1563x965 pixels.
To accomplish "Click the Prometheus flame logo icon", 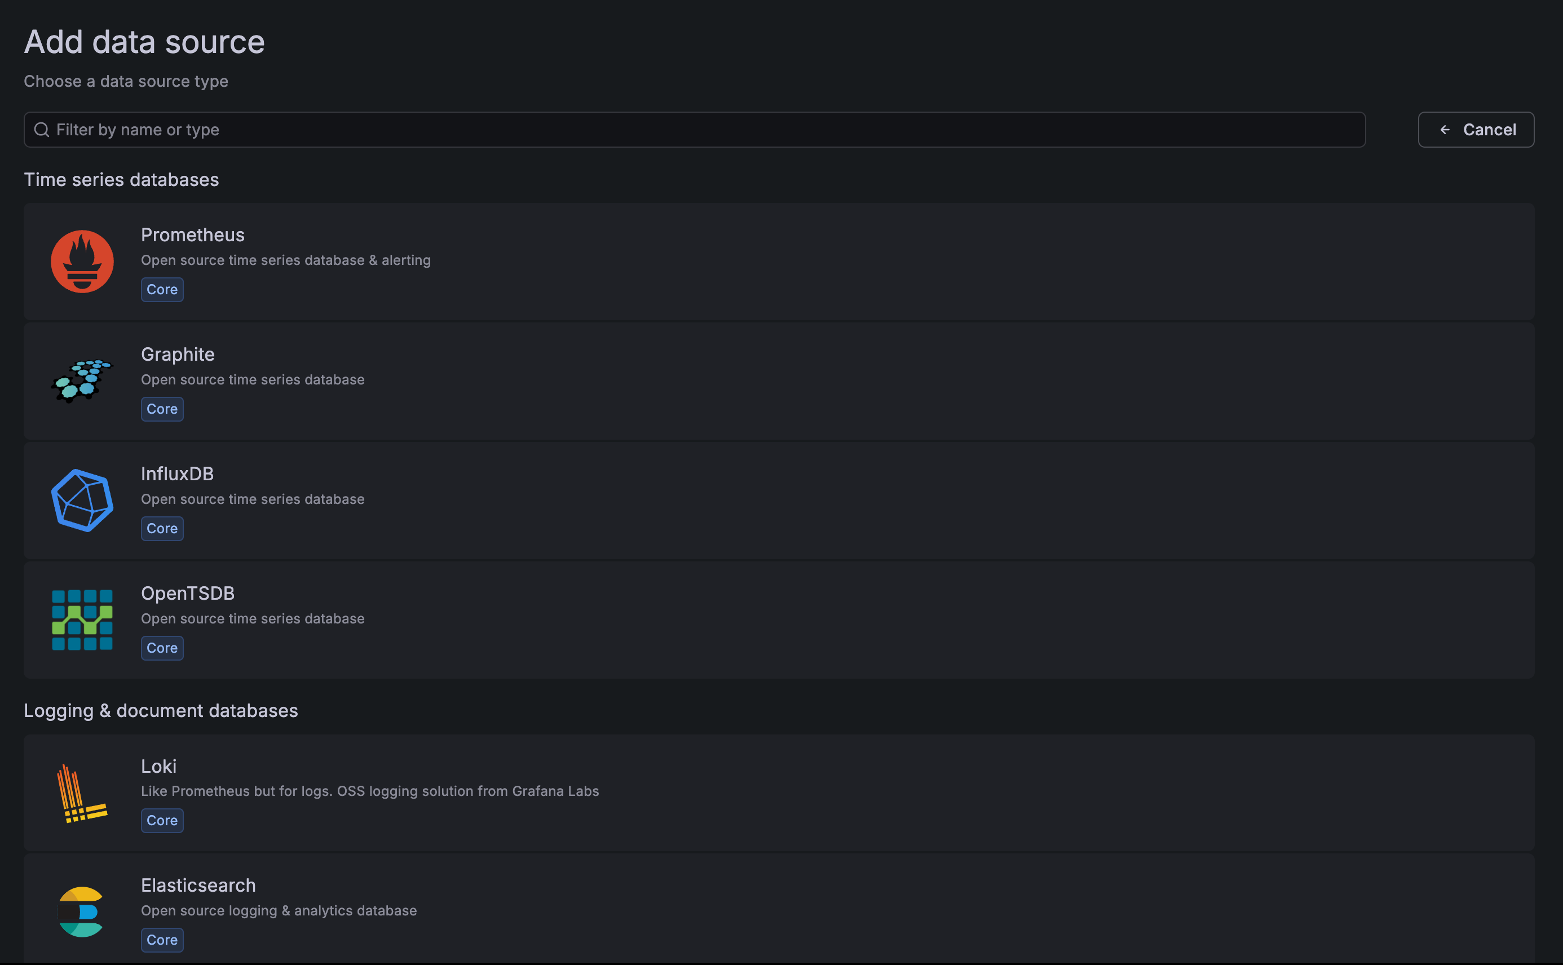I will pos(82,262).
